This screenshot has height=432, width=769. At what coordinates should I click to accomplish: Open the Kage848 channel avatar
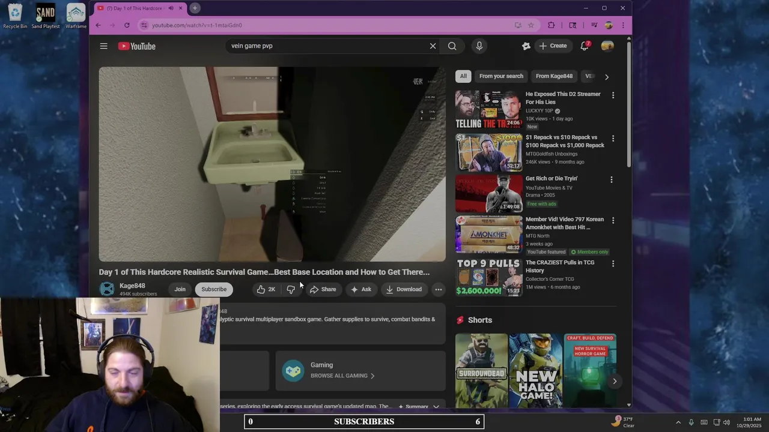click(x=107, y=289)
